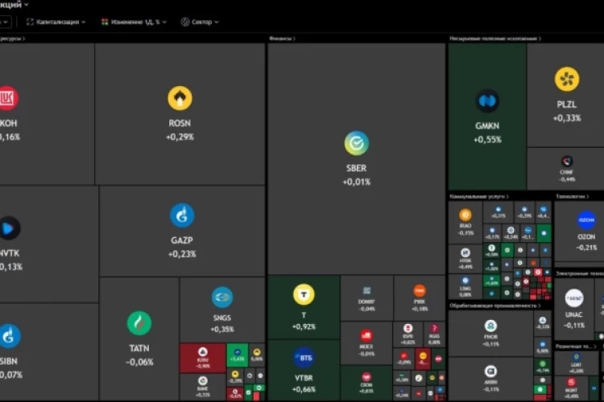
Task: Click the IRAO orange Inter RAO logo
Action: coord(465,215)
